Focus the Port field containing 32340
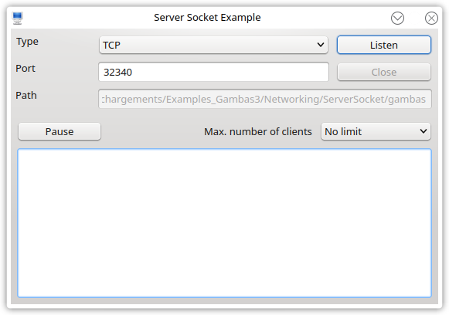Screen dimensions: 449x315 click(213, 72)
